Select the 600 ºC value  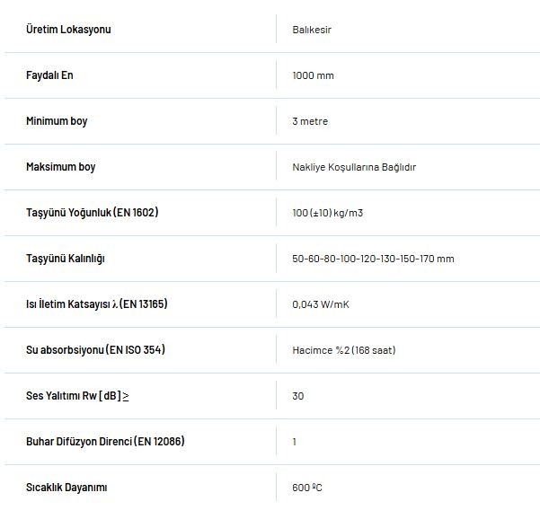pos(306,488)
